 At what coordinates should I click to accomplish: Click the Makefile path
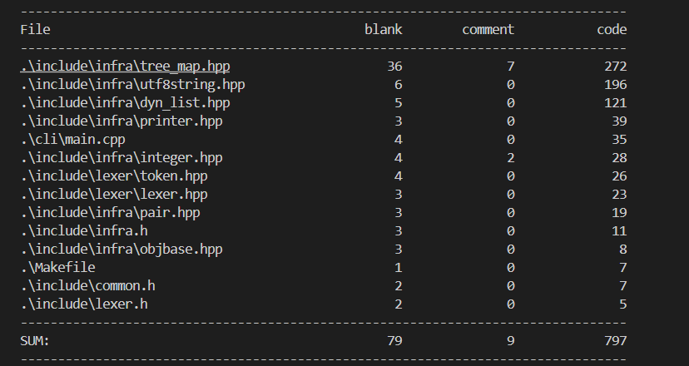click(58, 268)
